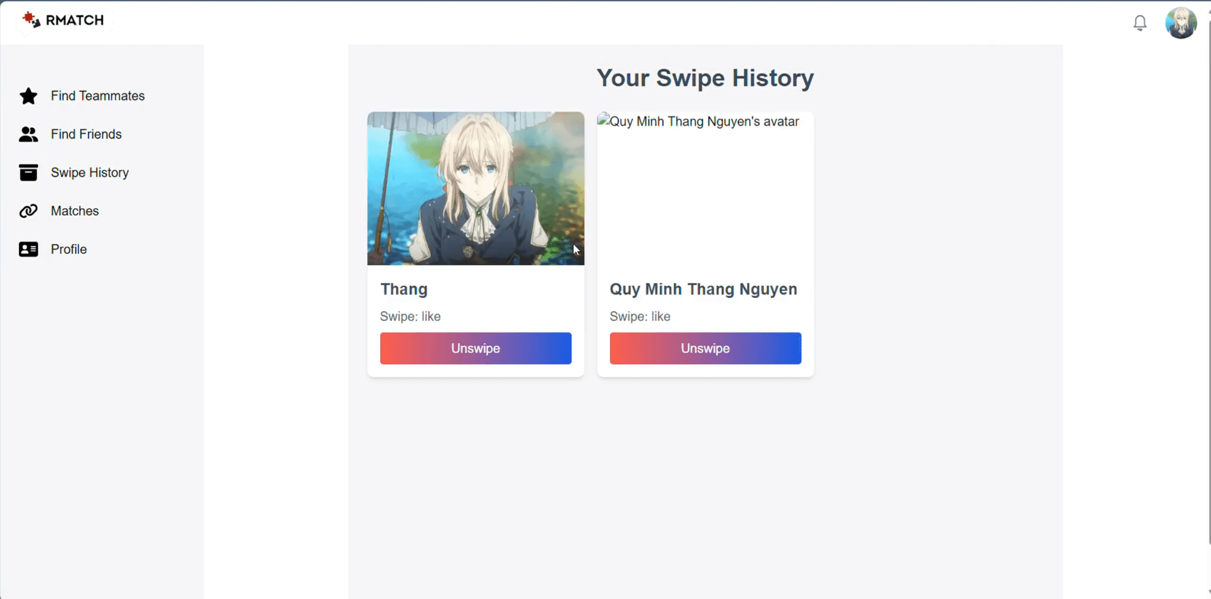
Task: Open the Matches section
Action: [75, 211]
